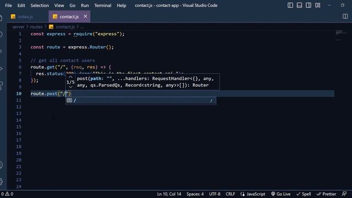Open Extensions view in activity bar
The image size is (352, 198).
1,86
